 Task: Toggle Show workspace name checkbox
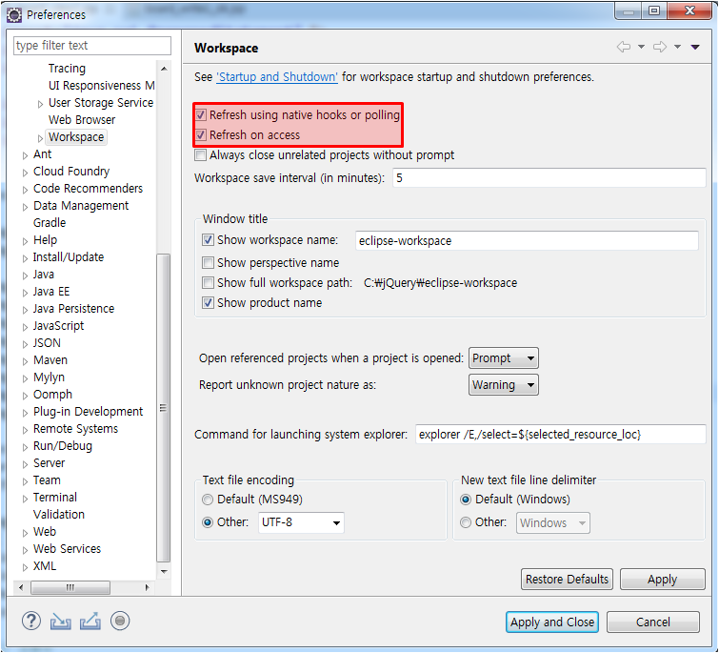pyautogui.click(x=208, y=240)
